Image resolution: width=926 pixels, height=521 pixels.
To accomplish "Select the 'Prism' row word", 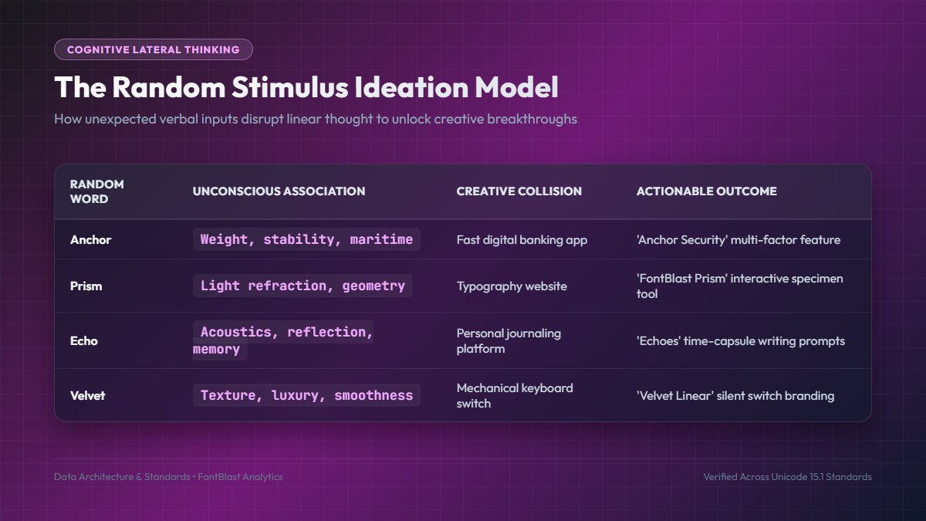I will point(86,286).
